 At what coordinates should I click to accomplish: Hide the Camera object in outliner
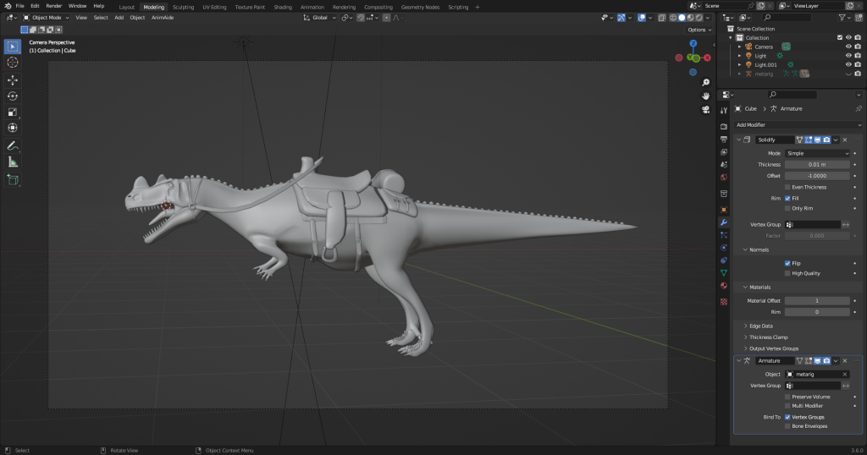coord(848,47)
